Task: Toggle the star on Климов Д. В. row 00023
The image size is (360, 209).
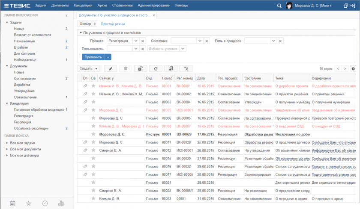Action: tap(93, 199)
